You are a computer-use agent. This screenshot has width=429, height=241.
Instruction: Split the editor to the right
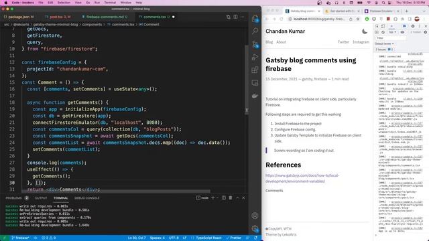pos(235,17)
